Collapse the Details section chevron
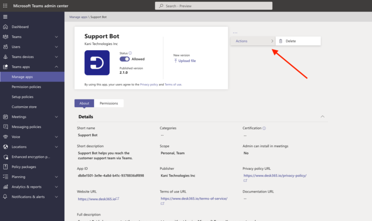 coord(323,116)
